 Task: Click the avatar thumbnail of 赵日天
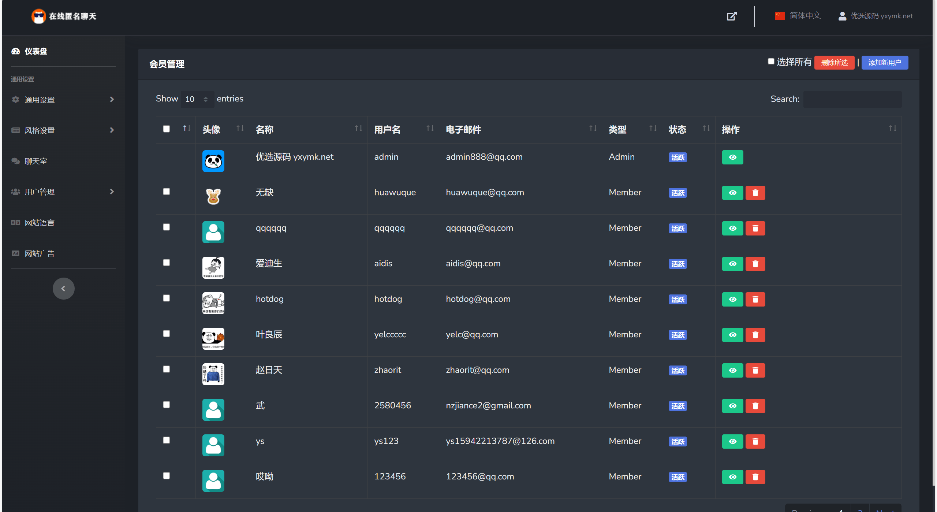213,374
